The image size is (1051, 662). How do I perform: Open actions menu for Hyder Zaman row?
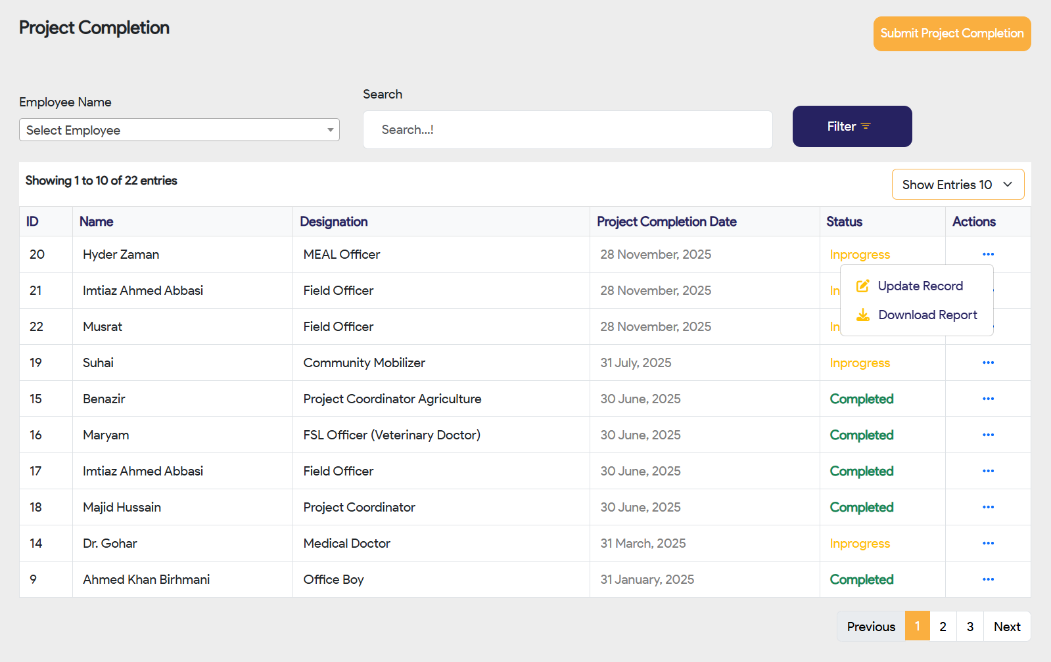(x=988, y=254)
